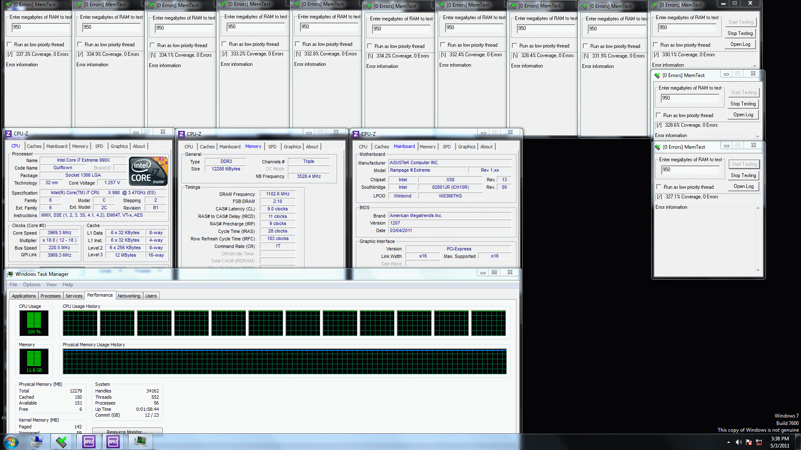Click MemTest title icon of 331.9% coverage window
Screen dimensions: 801x450
point(584,6)
